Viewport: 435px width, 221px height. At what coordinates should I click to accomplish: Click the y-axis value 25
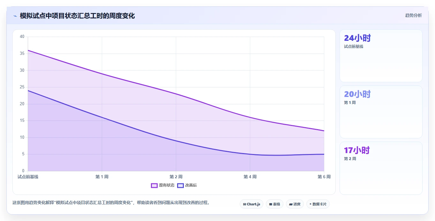(x=22, y=87)
